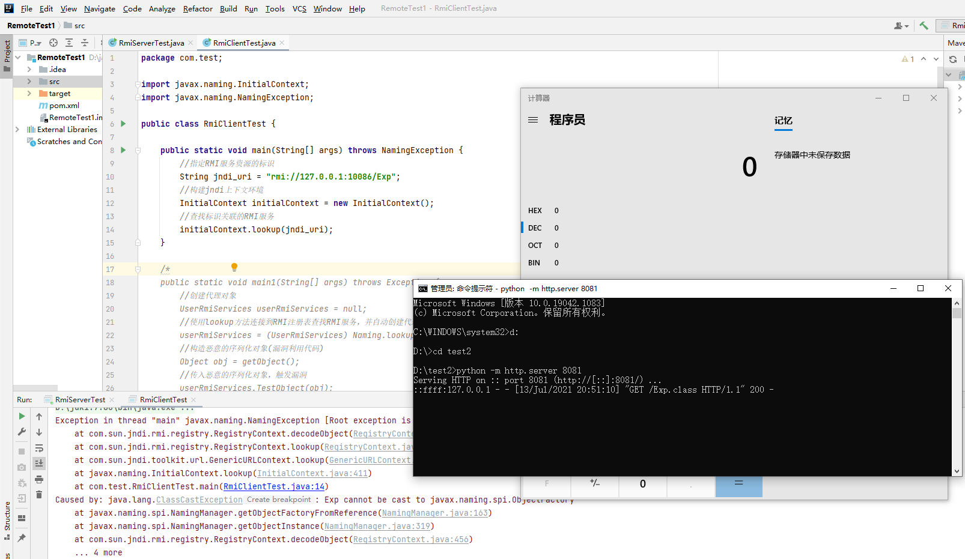The height and width of the screenshot is (559, 965).
Task: Open run configuration settings via wrench icon
Action: tap(21, 432)
